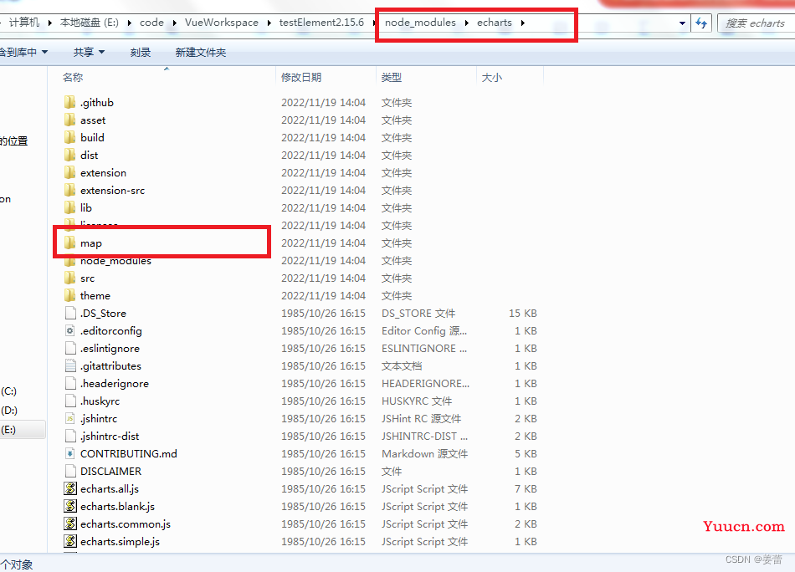This screenshot has width=795, height=572.
Task: Select the echarts.simple.js script icon
Action: (70, 542)
